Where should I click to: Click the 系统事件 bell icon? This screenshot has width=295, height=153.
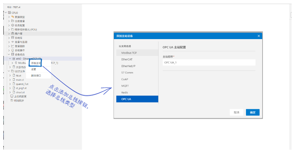click(x=13, y=50)
